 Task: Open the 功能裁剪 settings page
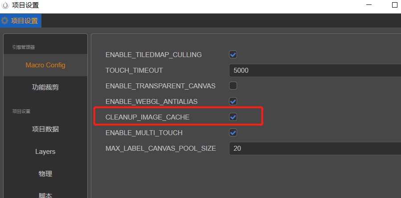[x=45, y=87]
